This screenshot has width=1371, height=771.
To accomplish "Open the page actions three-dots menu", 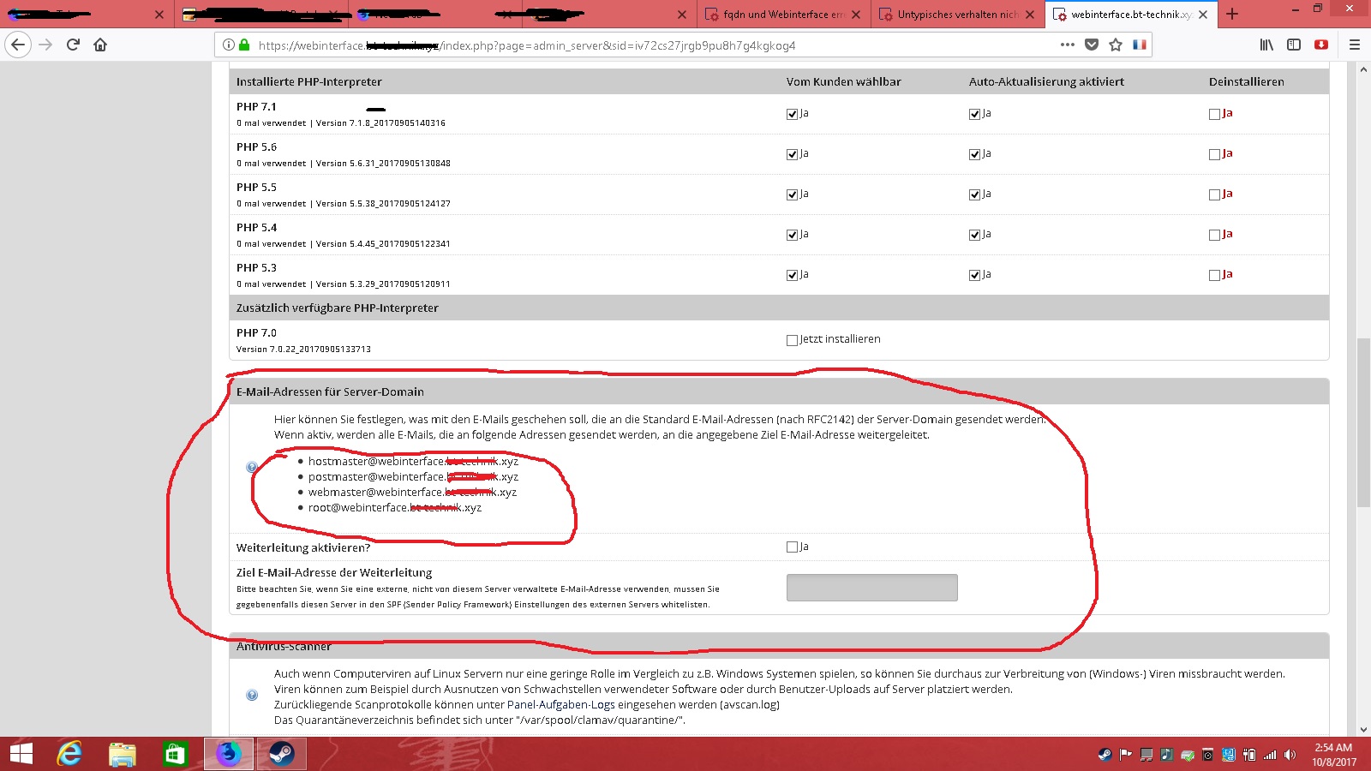I will [1067, 45].
